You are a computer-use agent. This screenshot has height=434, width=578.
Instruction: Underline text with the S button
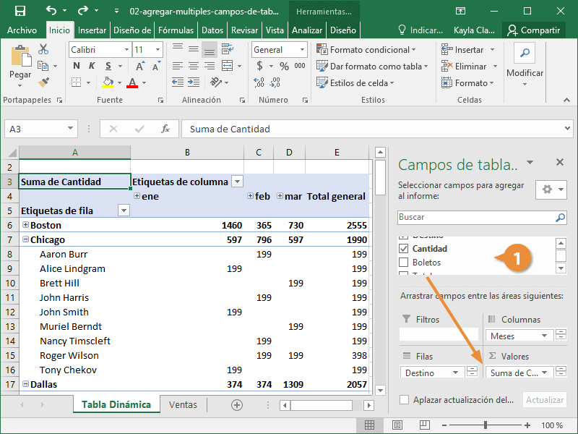pyautogui.click(x=108, y=66)
